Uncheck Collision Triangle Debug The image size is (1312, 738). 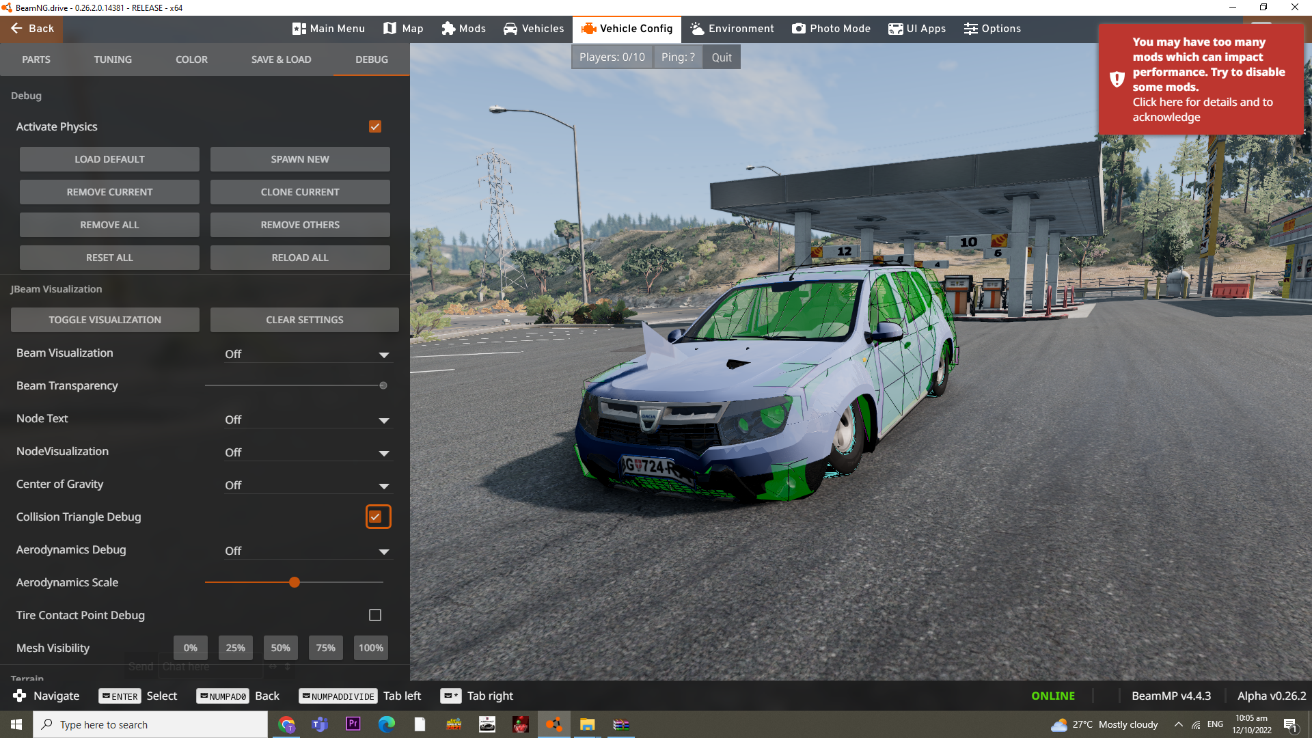click(x=375, y=517)
